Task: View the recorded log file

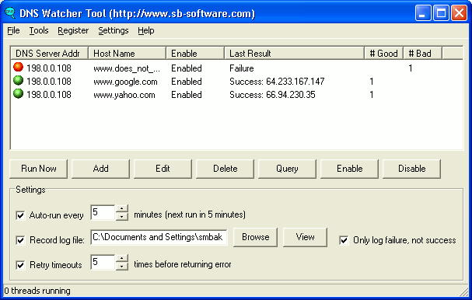Action: (305, 237)
